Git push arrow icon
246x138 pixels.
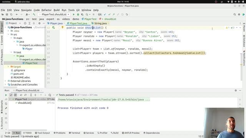click(114, 15)
